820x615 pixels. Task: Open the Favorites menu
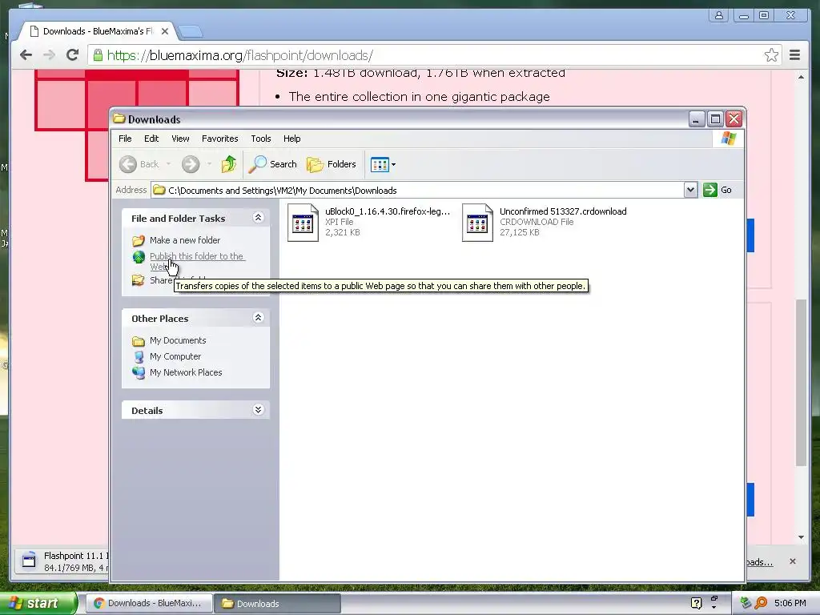[x=220, y=139]
